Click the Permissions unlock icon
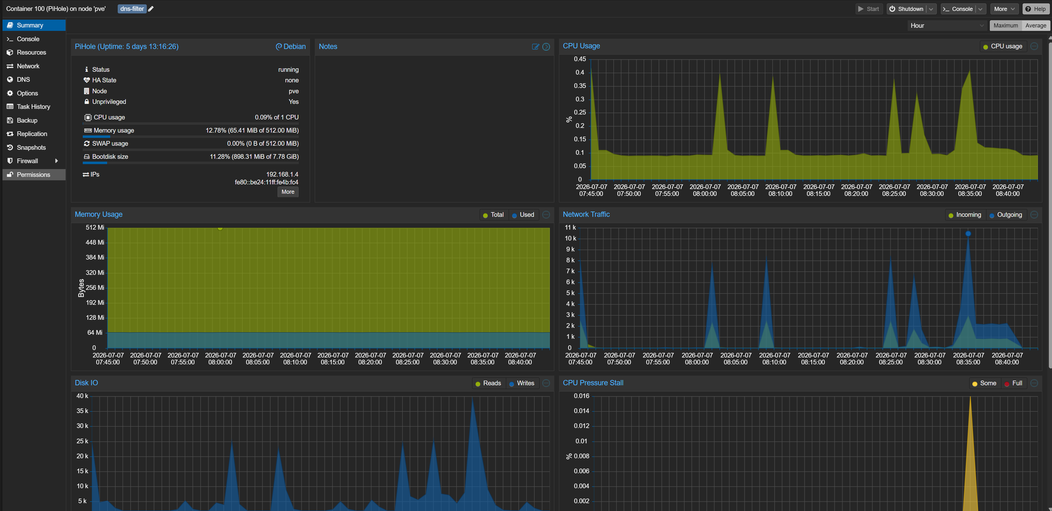Screen dimensions: 1052x511 [10, 175]
